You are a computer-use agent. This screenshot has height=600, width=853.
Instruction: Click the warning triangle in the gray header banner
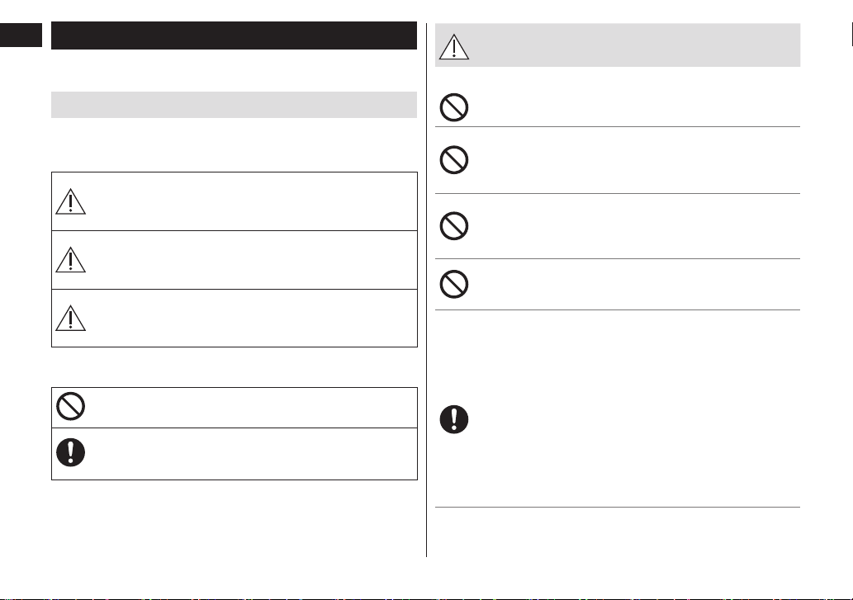(x=453, y=47)
